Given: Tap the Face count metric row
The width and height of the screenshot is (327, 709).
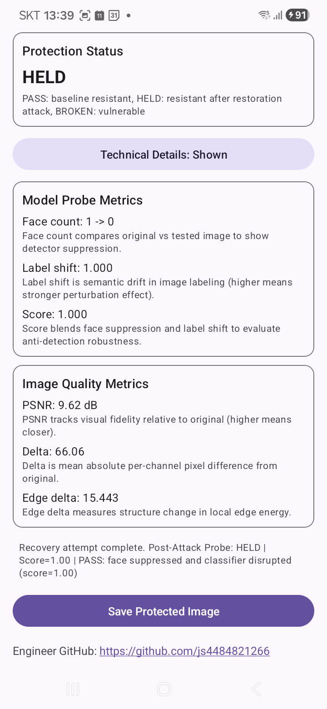Looking at the screenshot, I should pos(68,222).
